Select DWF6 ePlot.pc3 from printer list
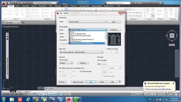 76,41
